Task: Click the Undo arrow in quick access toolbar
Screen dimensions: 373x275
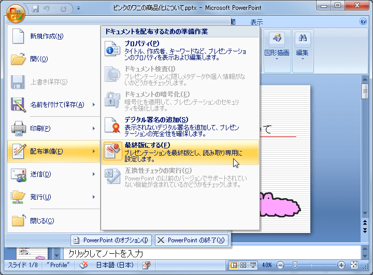Action: pos(47,9)
